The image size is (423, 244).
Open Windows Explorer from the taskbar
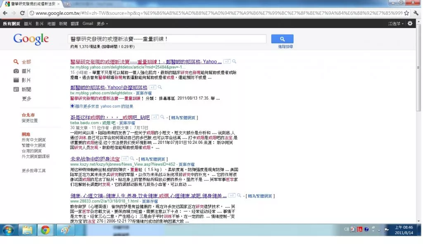click(28, 230)
